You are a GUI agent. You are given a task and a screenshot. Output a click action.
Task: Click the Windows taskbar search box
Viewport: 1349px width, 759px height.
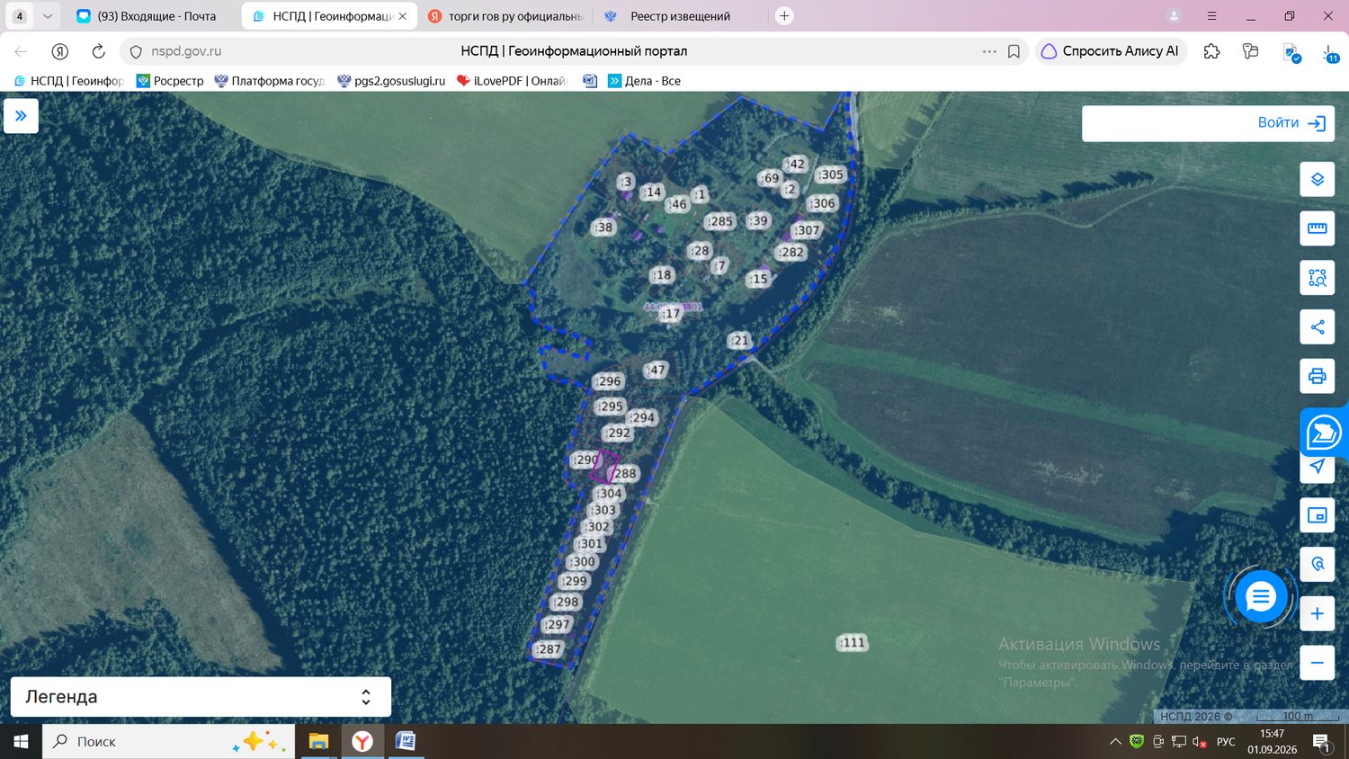coord(168,741)
